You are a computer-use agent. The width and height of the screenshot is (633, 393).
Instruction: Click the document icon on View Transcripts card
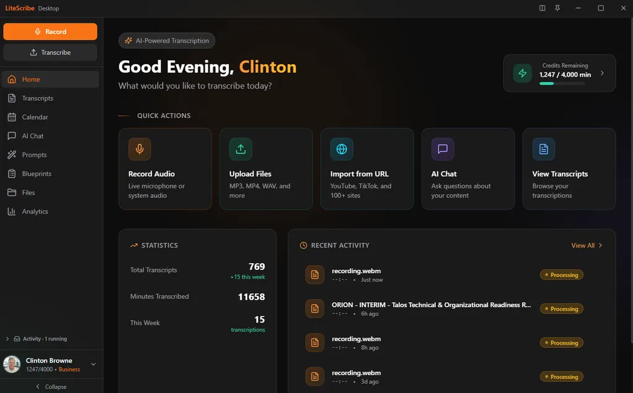pos(543,149)
